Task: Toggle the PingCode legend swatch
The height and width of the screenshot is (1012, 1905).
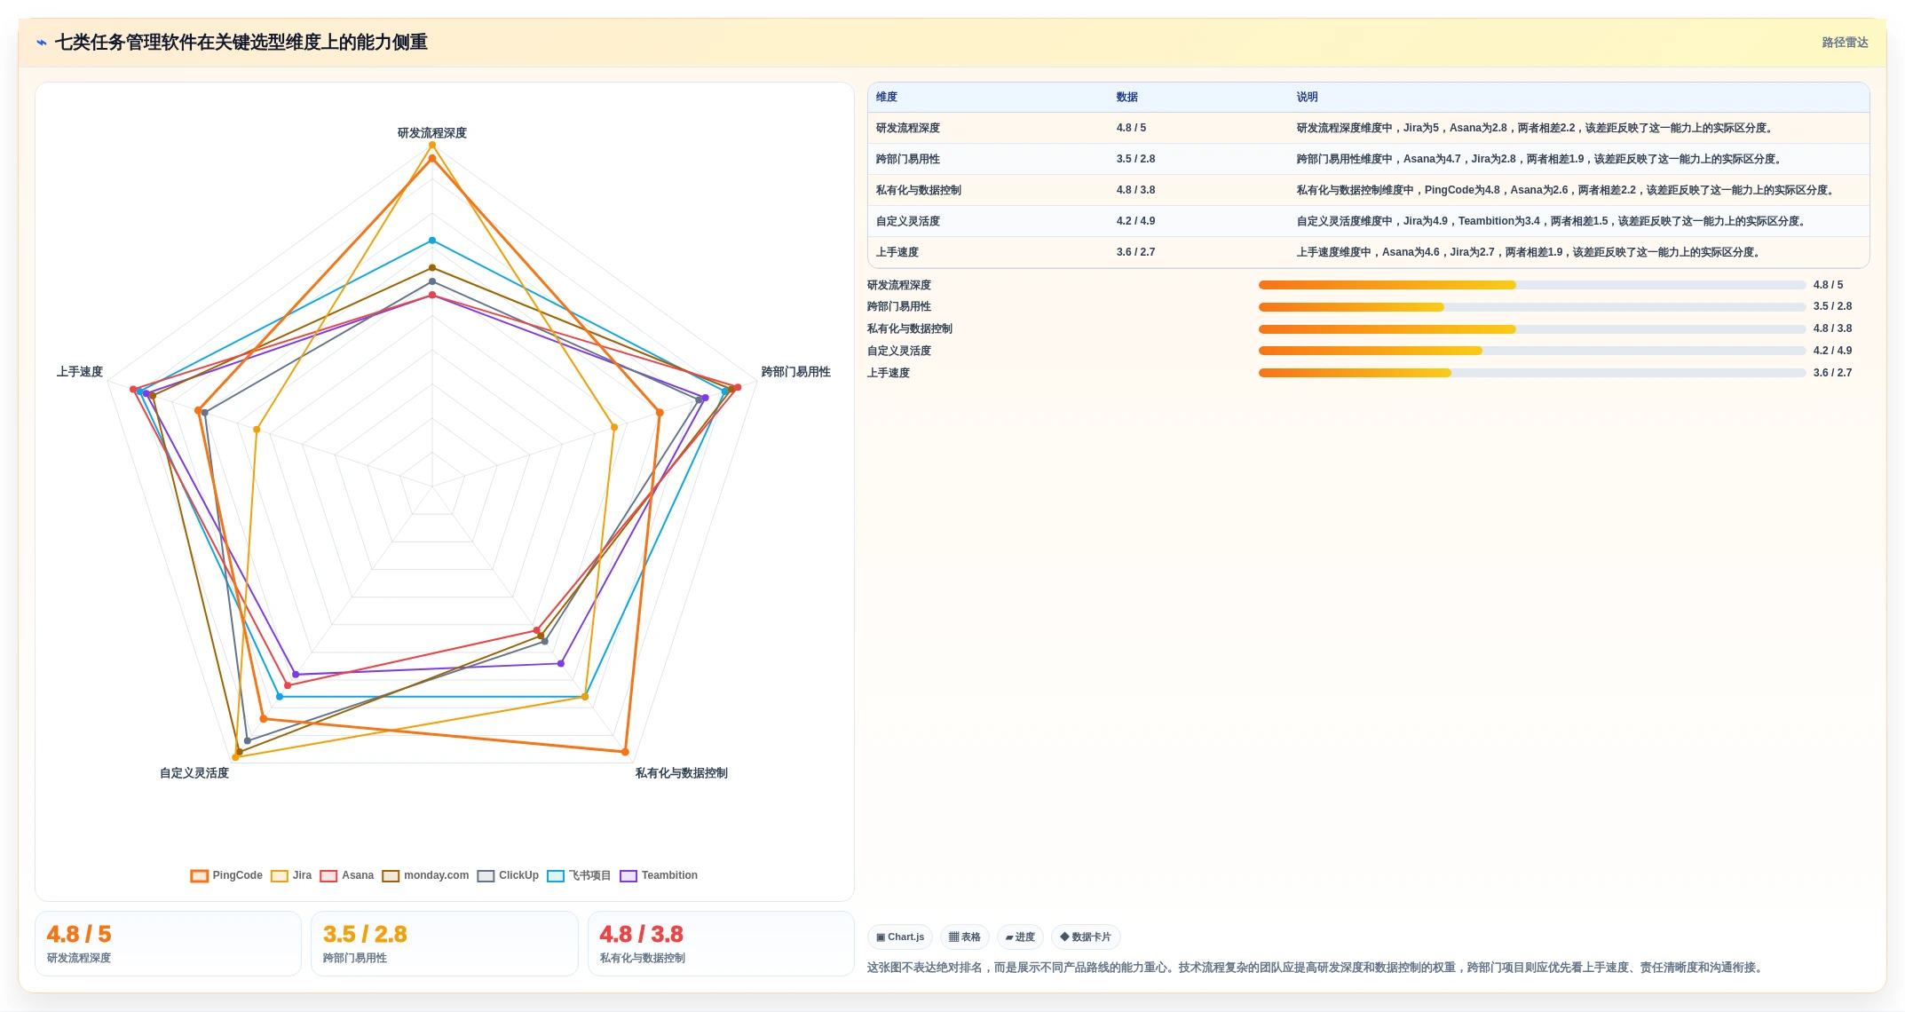Action: click(200, 876)
